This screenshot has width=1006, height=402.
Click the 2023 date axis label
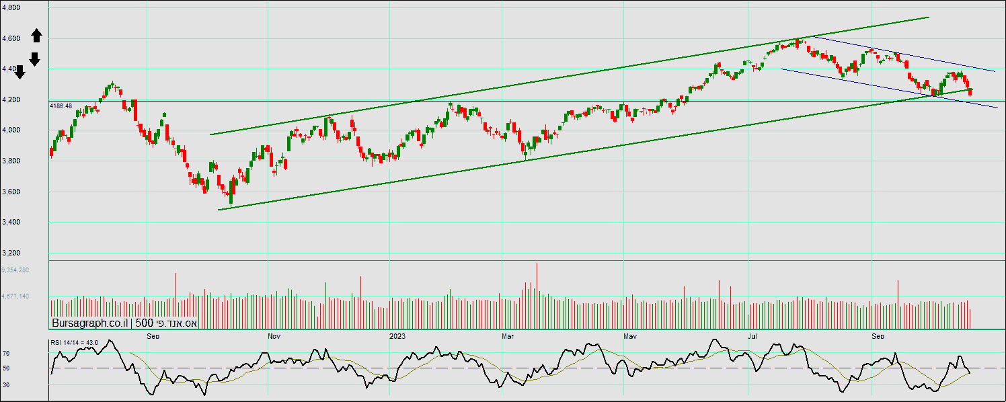[397, 335]
